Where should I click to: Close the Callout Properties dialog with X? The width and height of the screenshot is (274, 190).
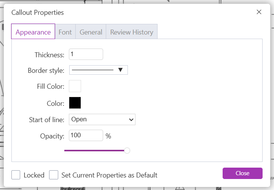pos(259,12)
